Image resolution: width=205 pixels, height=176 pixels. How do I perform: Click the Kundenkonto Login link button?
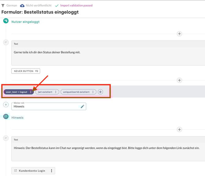click(x=30, y=171)
